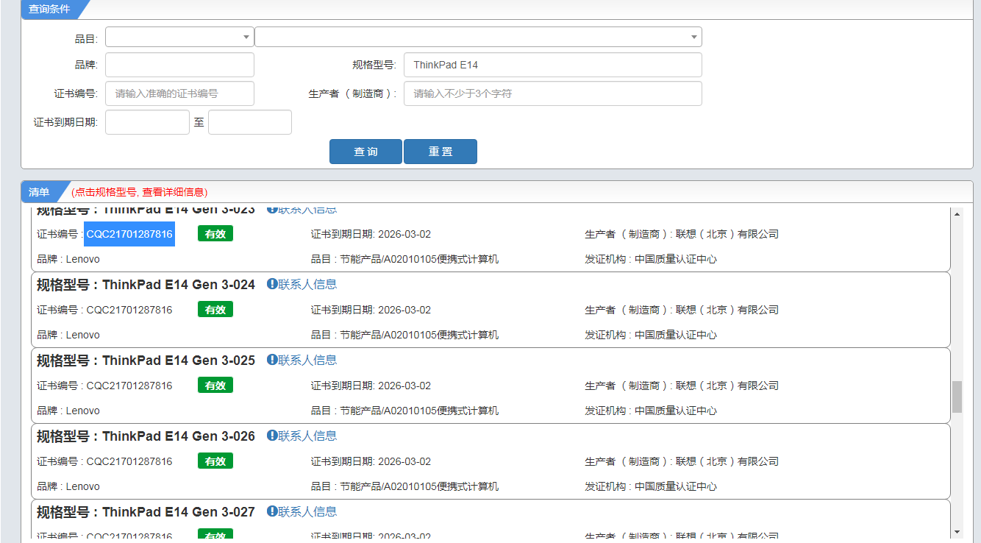Click the 有效 badge for Gen 3-025
The width and height of the screenshot is (981, 543).
(x=215, y=386)
